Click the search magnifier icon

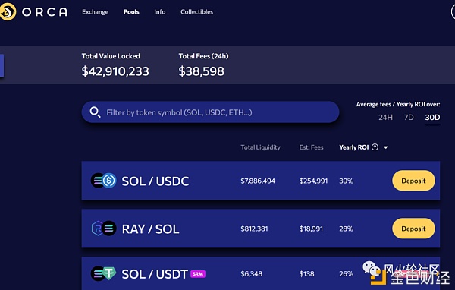point(95,112)
